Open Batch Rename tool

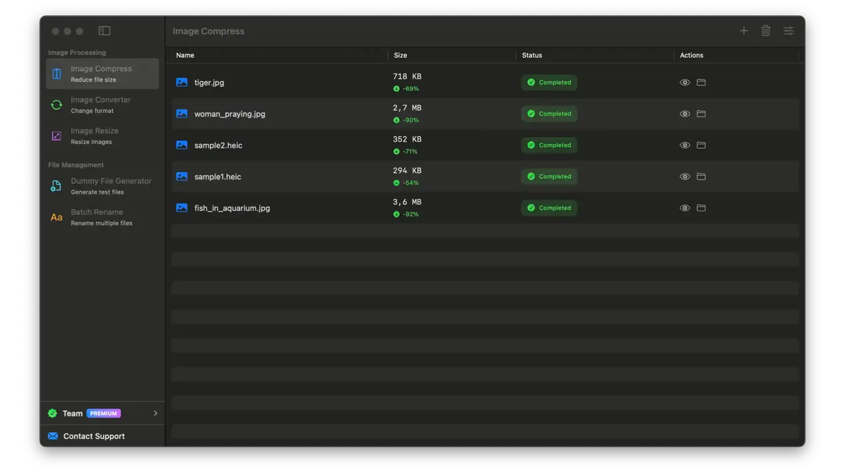coord(97,217)
